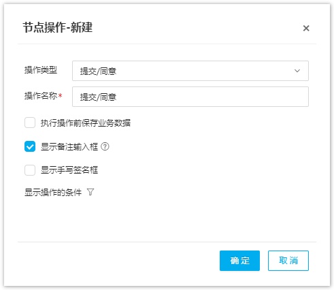Click the 显示操作的条件 text
Viewport: 334px width, 290px height.
click(53, 193)
